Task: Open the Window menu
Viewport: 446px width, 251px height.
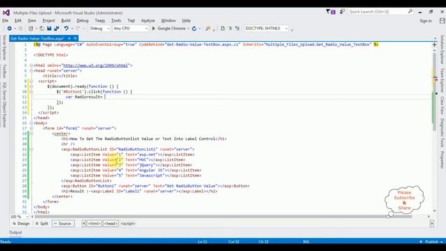Action: click(169, 21)
